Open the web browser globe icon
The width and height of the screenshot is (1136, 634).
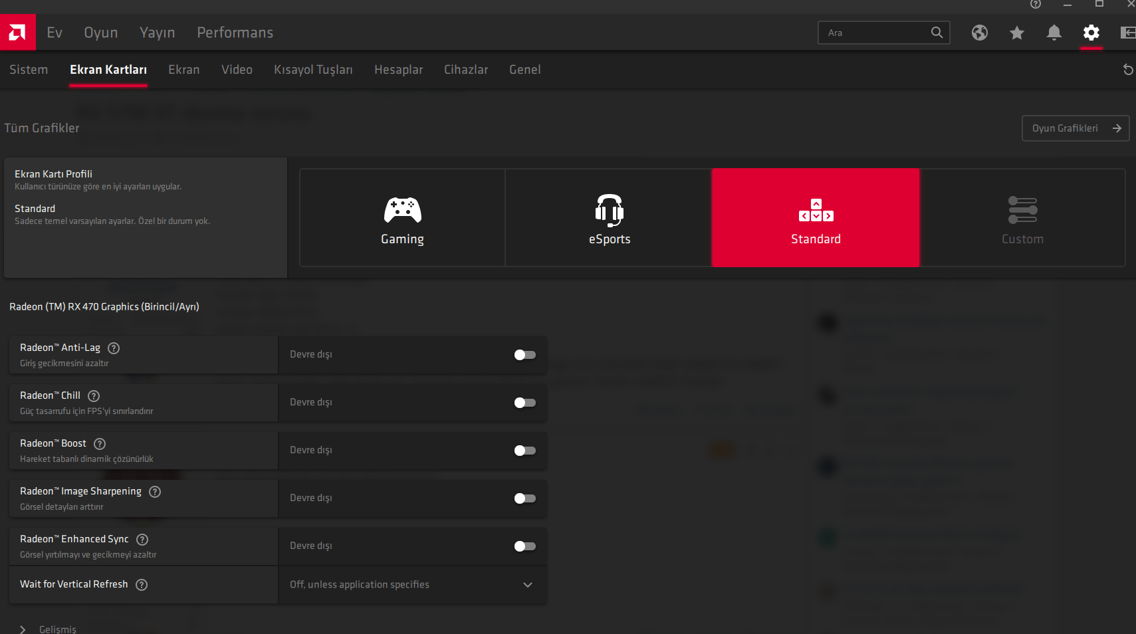click(x=980, y=33)
